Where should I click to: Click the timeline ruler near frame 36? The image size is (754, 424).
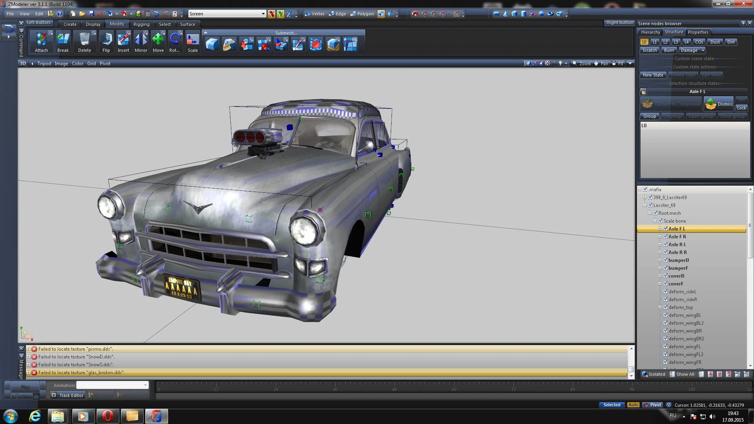(335, 390)
